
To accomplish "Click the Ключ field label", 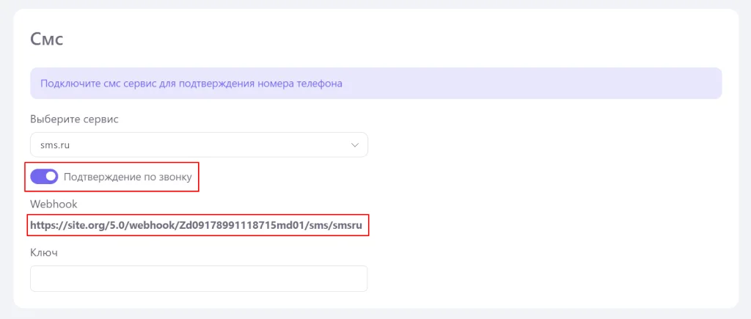I will click(x=44, y=253).
